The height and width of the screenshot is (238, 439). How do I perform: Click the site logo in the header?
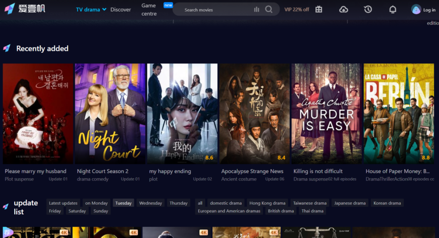pos(25,9)
